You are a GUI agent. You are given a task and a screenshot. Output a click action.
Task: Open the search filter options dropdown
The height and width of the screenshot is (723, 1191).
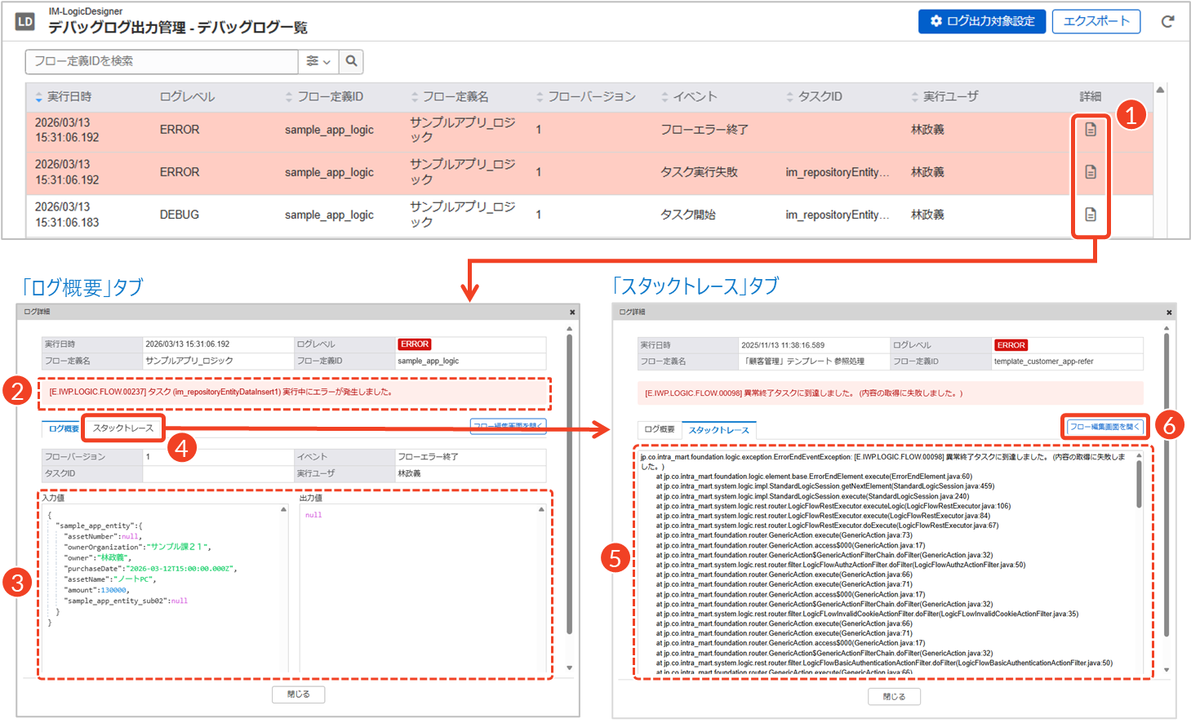[x=318, y=61]
